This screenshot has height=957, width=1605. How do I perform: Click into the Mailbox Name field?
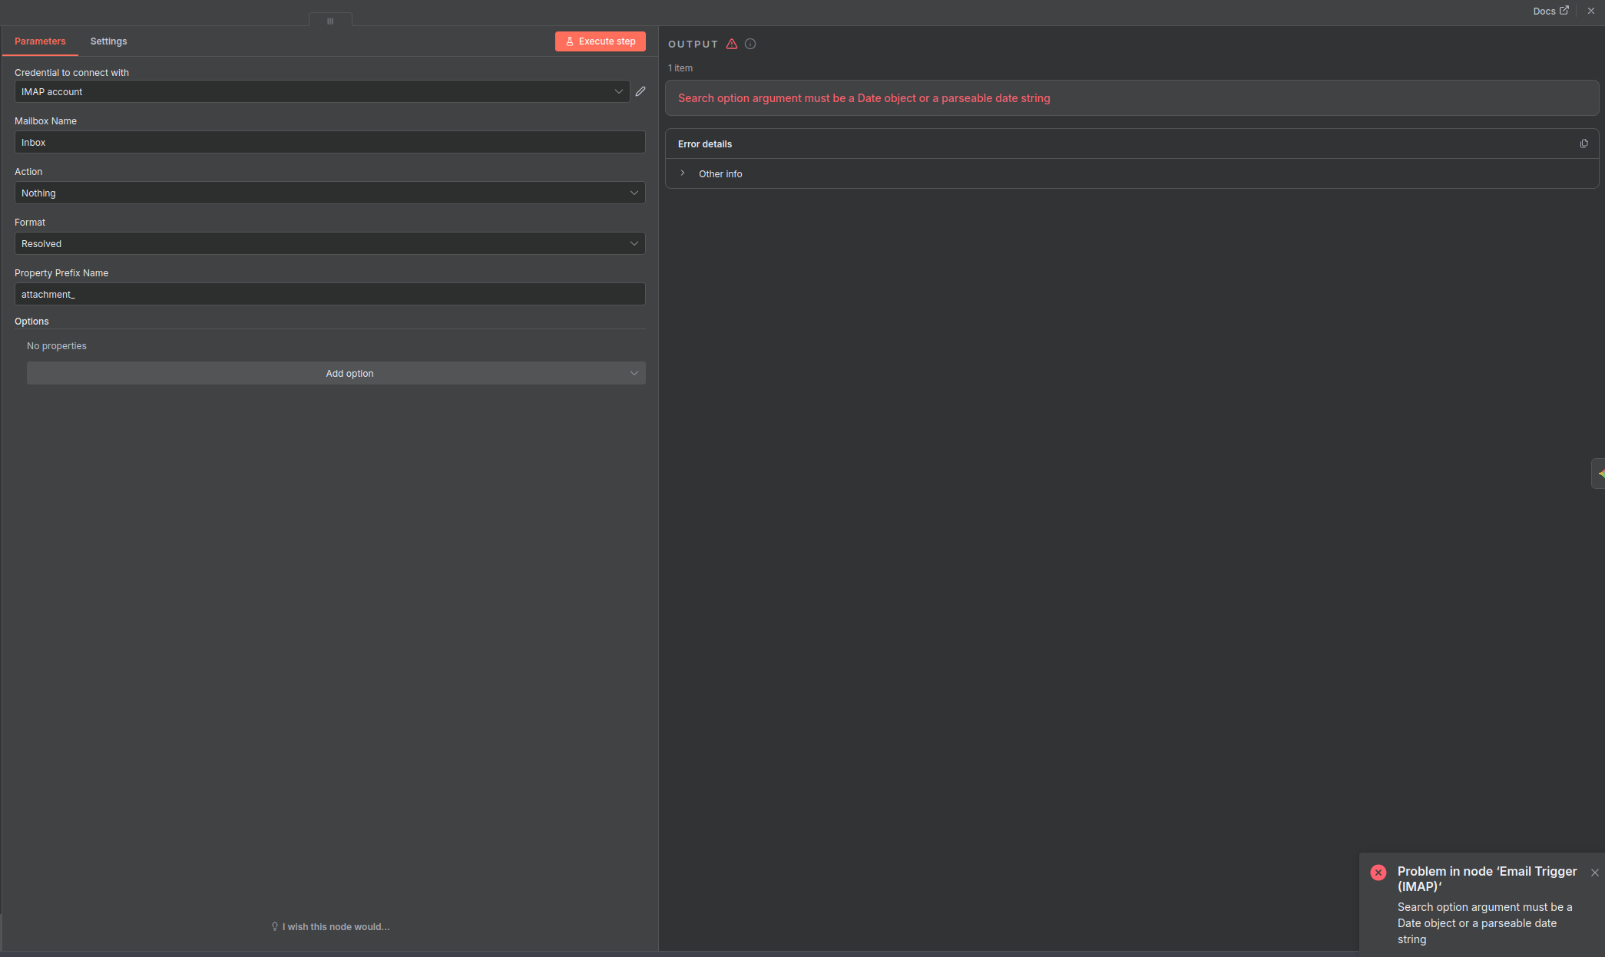tap(329, 142)
